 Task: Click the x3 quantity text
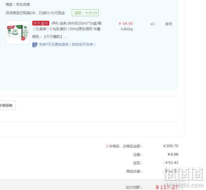152,24
